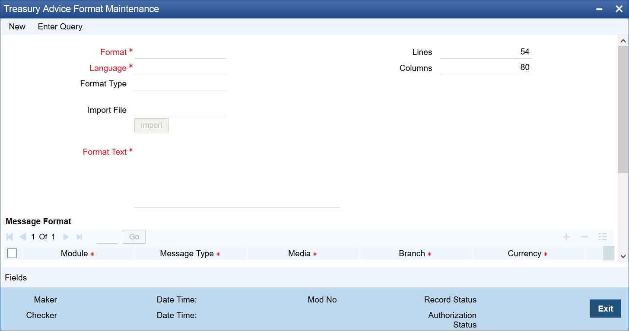Screen dimensions: 629x331
Task: Tick the select-all checkbox in Message Format table
Action: [12, 253]
